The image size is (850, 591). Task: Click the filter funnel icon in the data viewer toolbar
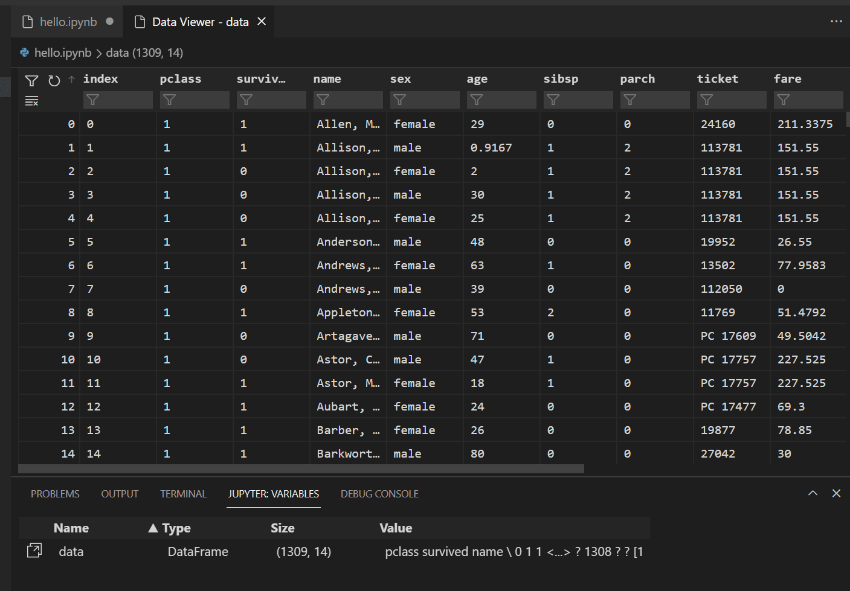[x=31, y=80]
